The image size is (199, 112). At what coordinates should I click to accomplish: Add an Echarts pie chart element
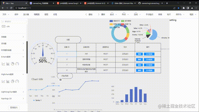pyautogui.click(x=12, y=64)
